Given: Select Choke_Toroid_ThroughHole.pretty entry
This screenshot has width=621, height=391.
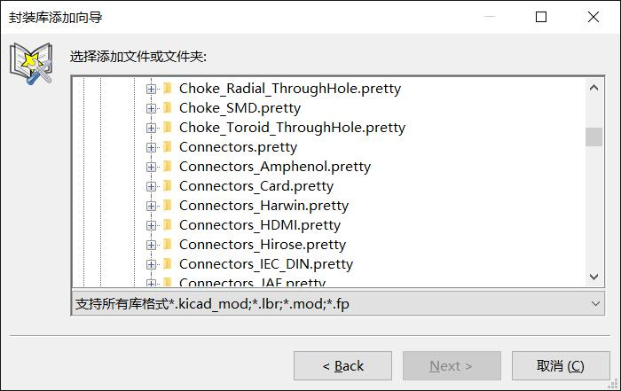Looking at the screenshot, I should [x=292, y=128].
